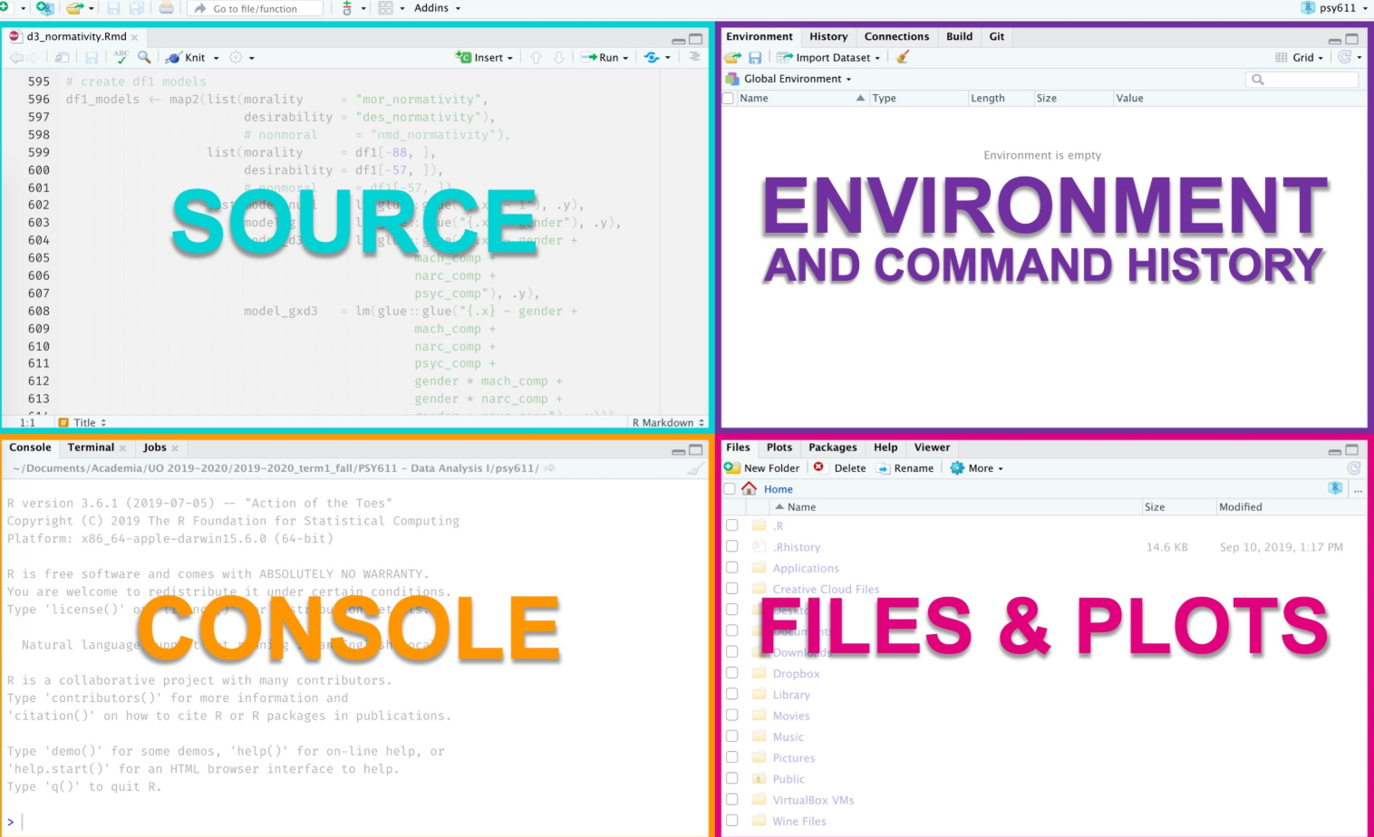The width and height of the screenshot is (1374, 837).
Task: Run spell check with the ABC icon
Action: (x=121, y=57)
